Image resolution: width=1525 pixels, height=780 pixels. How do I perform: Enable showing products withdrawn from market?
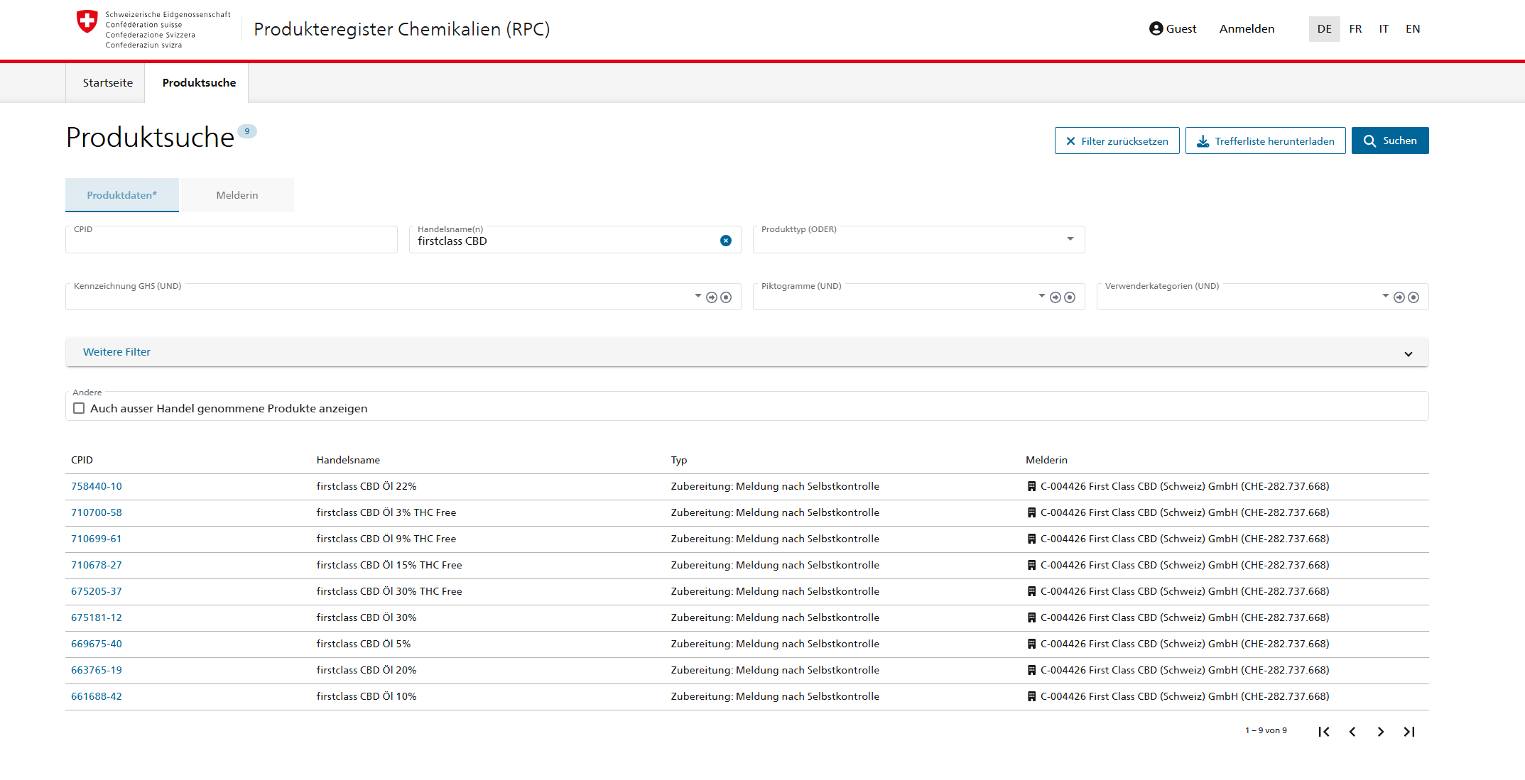click(79, 408)
